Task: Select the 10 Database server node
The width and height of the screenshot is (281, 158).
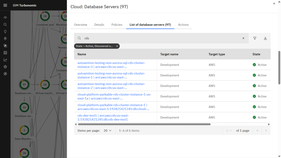Action: (24, 108)
